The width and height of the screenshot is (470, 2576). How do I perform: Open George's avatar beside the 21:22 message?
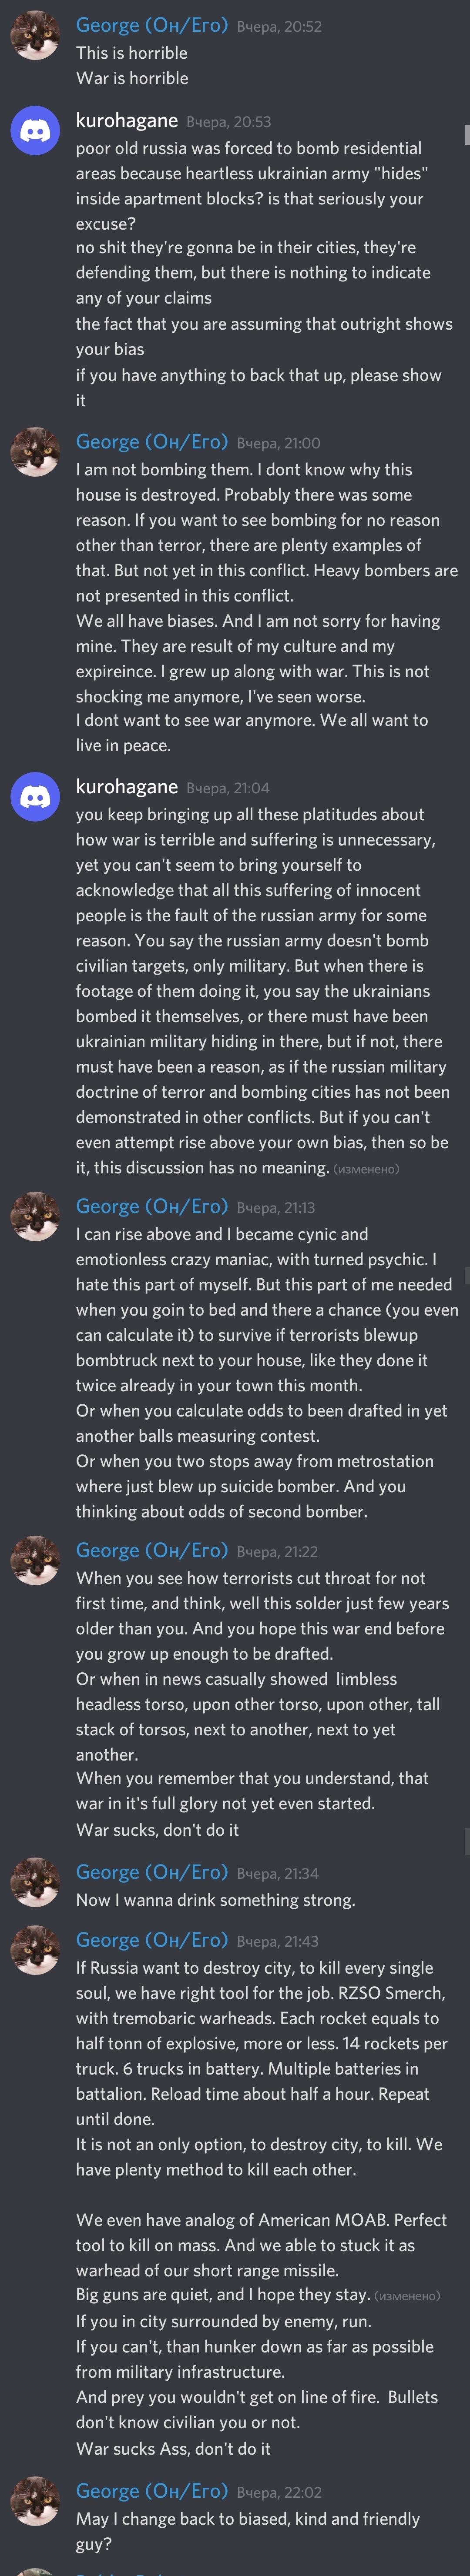coord(35,1560)
